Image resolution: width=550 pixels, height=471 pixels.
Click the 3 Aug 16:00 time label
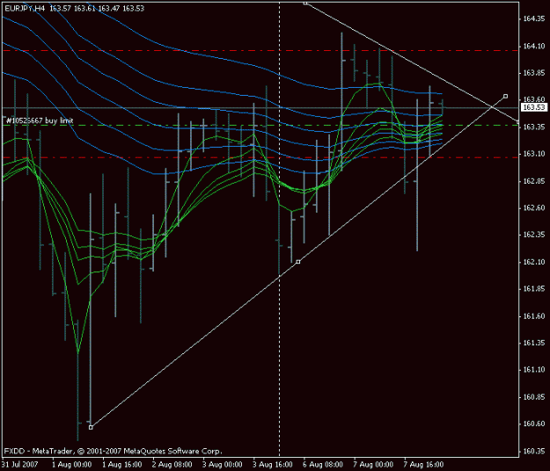(x=273, y=465)
